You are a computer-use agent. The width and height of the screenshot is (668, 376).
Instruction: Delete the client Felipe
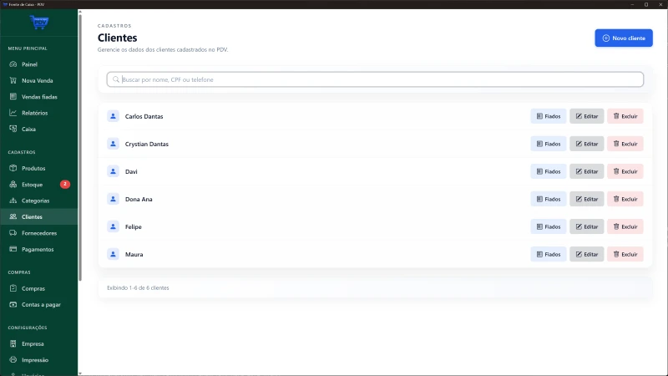[x=625, y=226]
